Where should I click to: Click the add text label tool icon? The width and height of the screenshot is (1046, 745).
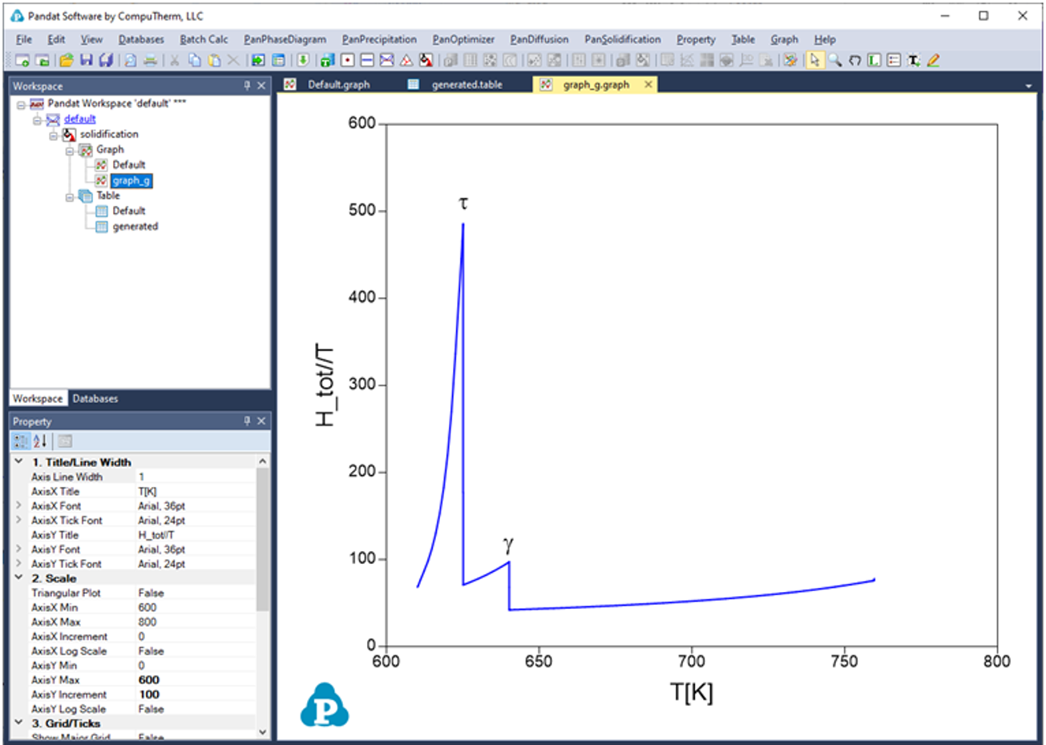click(x=913, y=60)
